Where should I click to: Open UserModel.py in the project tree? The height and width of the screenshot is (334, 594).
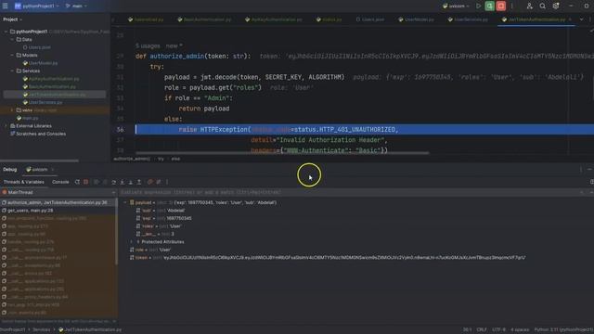[40, 63]
